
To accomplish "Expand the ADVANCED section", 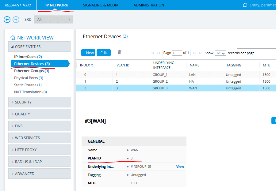I will [39, 174].
